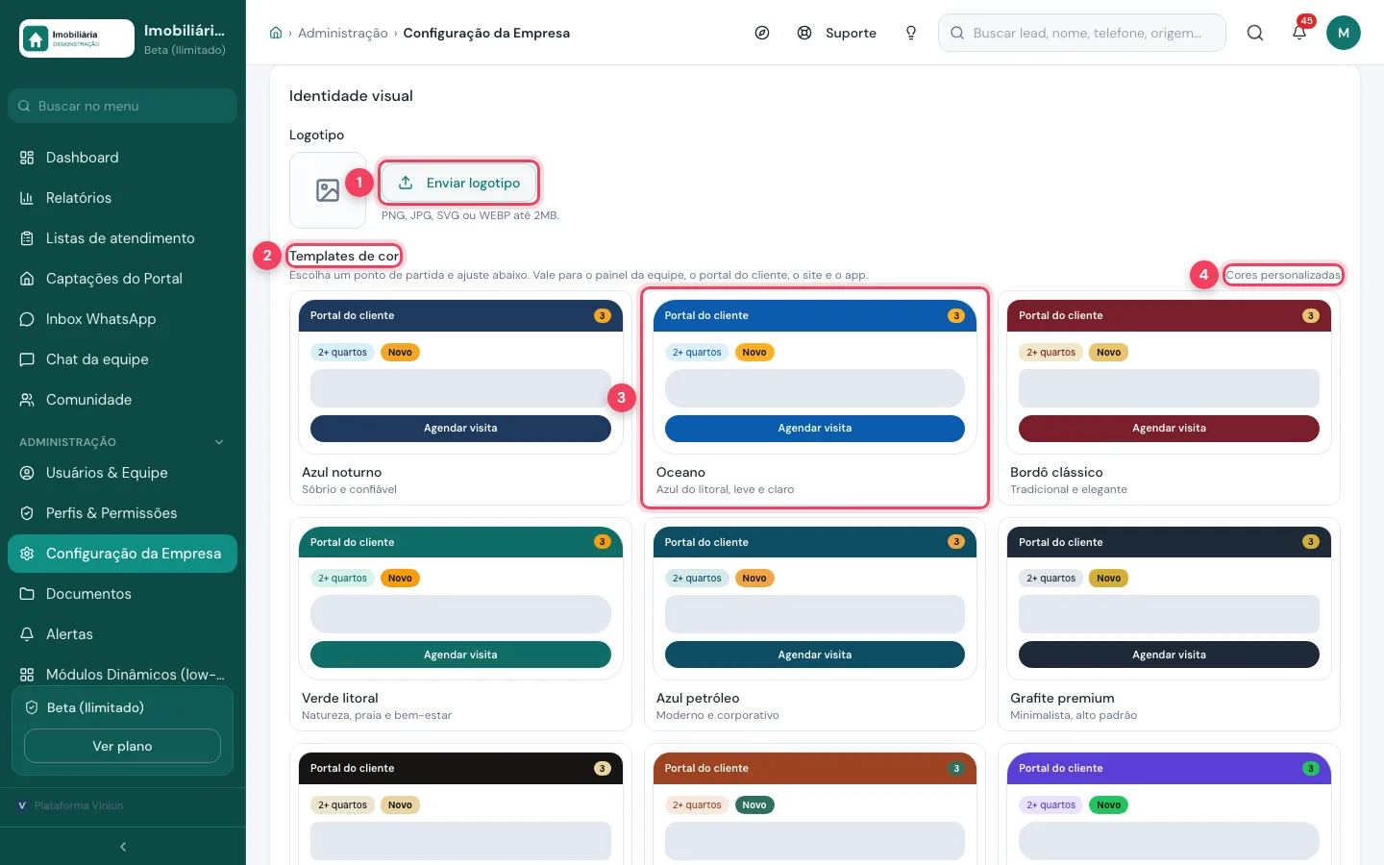Click the Imobiliária logo in the sidebar
Viewport: 1384px width, 865px height.
tap(77, 38)
